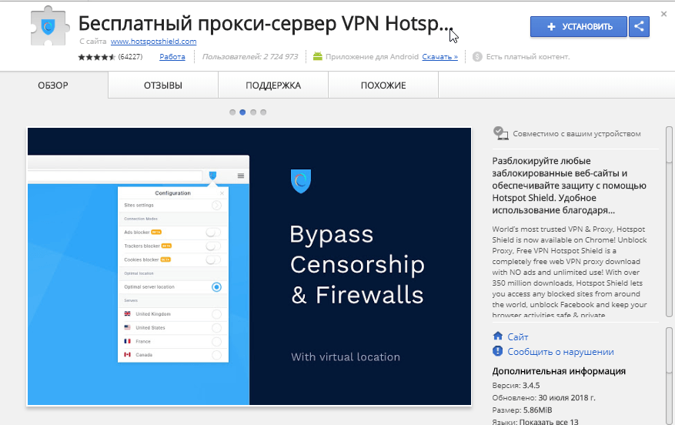Viewport: 675px width, 425px height.
Task: Click the Canada flag icon
Action: coord(128,354)
